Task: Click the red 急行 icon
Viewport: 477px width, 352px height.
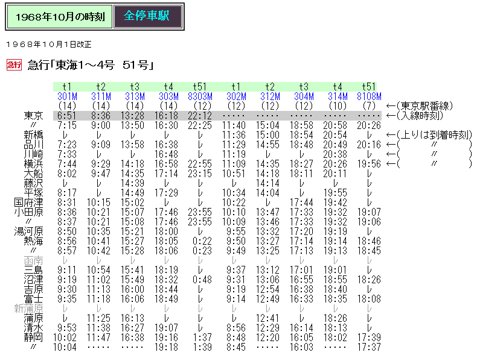Action: (14, 65)
